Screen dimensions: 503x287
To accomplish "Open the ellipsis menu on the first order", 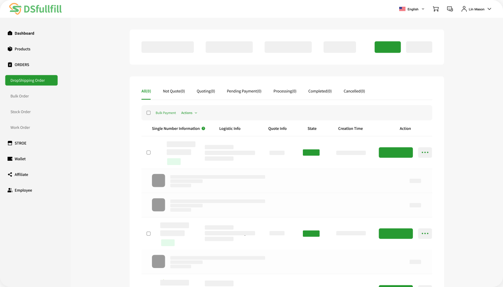I will [425, 152].
